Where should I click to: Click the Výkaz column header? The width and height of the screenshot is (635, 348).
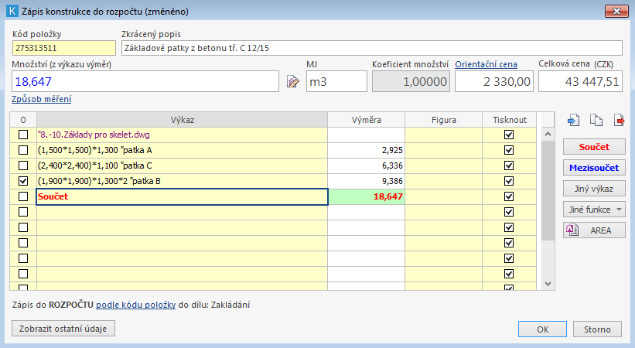click(x=182, y=120)
